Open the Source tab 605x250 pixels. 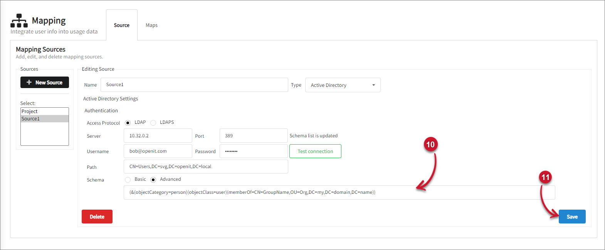click(122, 25)
